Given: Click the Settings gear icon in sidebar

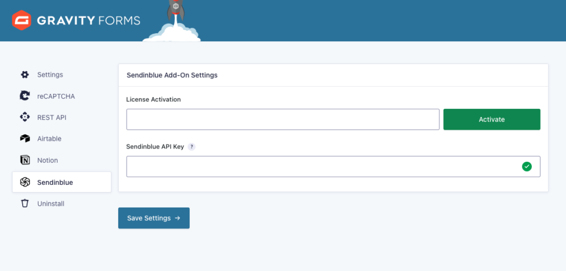Looking at the screenshot, I should point(24,75).
